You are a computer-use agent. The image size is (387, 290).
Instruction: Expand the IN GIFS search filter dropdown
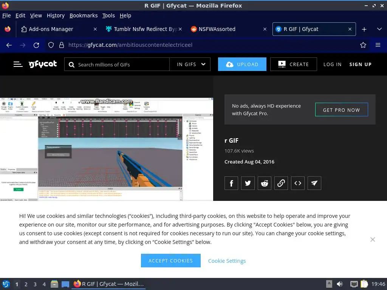click(x=190, y=64)
